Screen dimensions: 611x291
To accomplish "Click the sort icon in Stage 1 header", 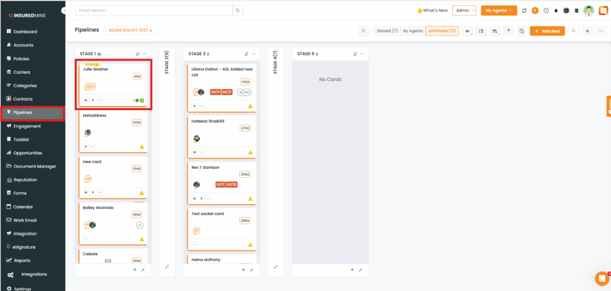I will (137, 54).
